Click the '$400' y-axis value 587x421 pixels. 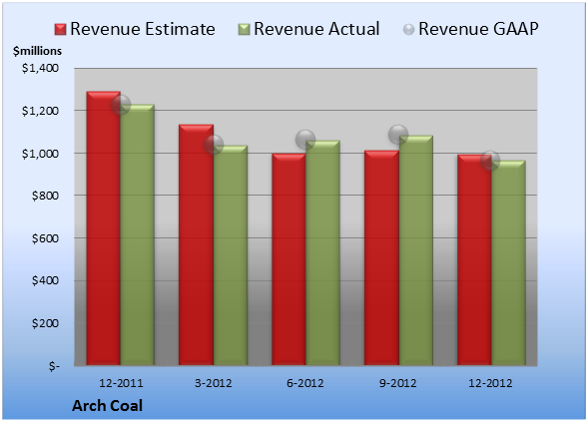(45, 280)
